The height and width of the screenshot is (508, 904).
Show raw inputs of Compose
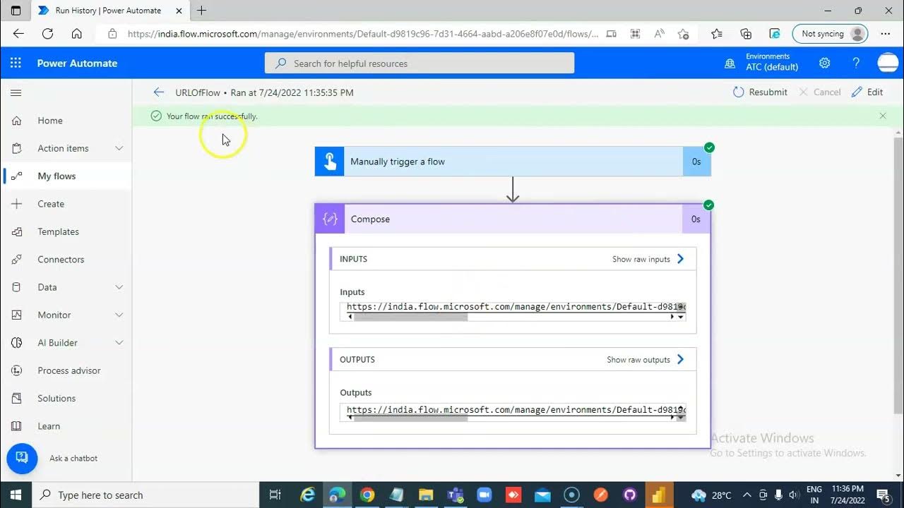pyautogui.click(x=648, y=259)
